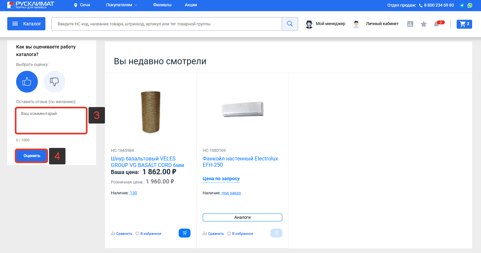Click the product search input field
This screenshot has width=481, height=253.
click(166, 24)
